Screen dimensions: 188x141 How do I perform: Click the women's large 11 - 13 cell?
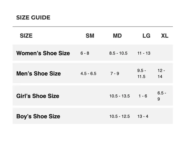click(x=144, y=53)
